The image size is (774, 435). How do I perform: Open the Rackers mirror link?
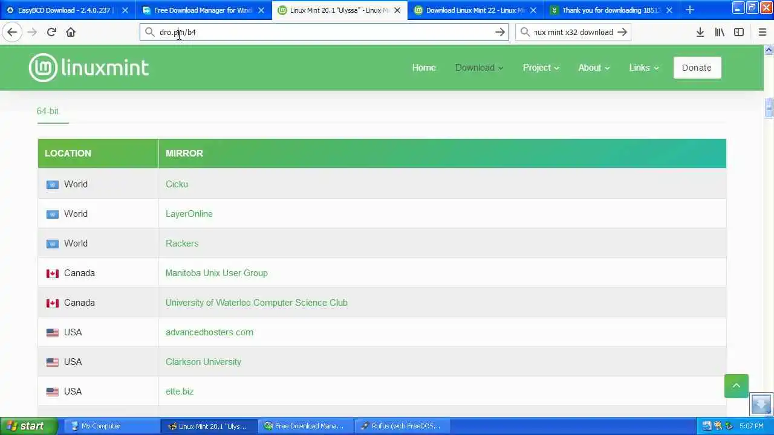pos(182,243)
